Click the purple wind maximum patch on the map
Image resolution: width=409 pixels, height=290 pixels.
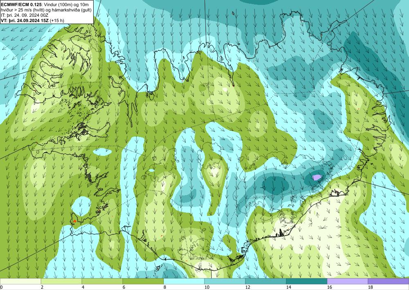pos(317,178)
